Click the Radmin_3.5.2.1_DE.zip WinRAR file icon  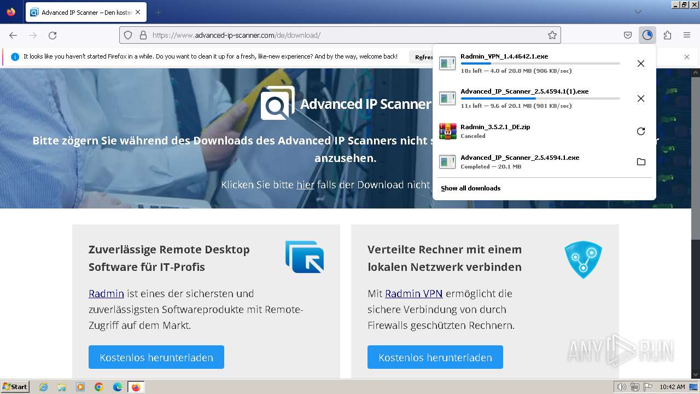pos(447,131)
